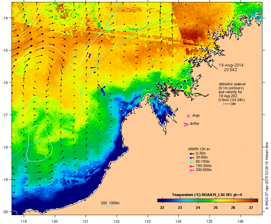Click the '200 1000m' contour label
The height and width of the screenshot is (224, 271).
pos(110,203)
